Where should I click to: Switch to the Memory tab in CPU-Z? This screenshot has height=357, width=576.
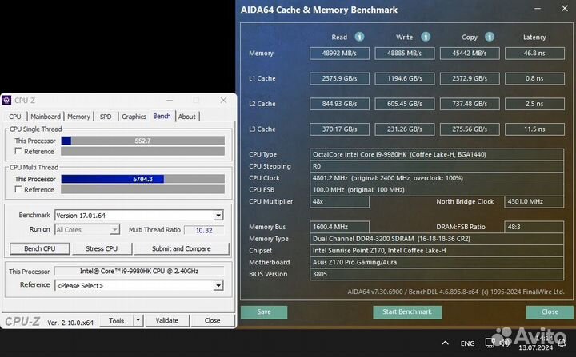78,117
